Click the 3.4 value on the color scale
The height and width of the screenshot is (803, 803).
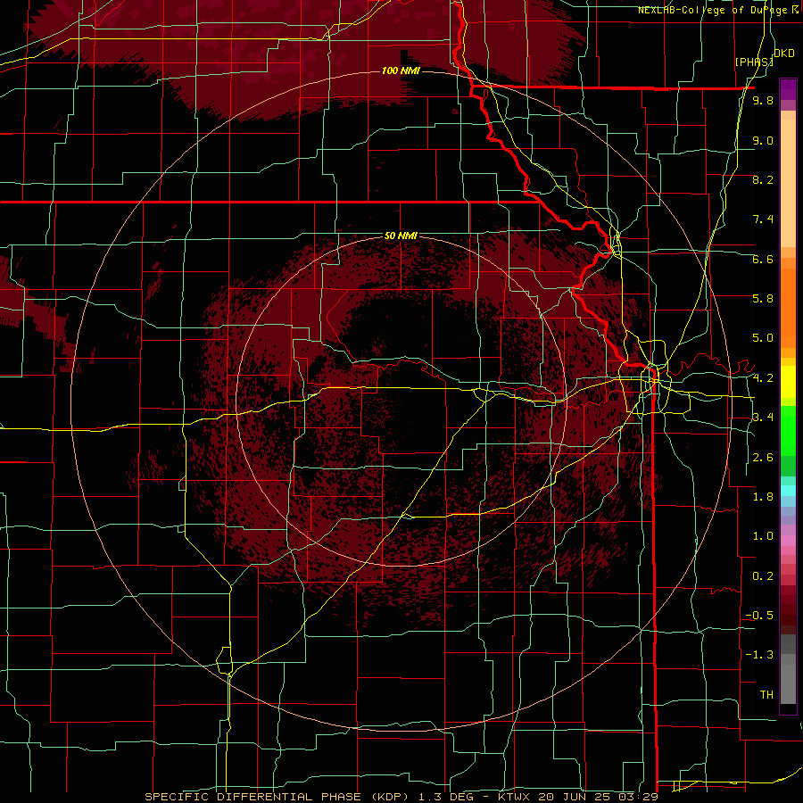pyautogui.click(x=763, y=418)
